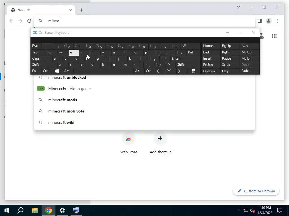The image size is (289, 216).
Task: Click the highlighted e key on keyboard
Action: pyautogui.click(x=74, y=53)
